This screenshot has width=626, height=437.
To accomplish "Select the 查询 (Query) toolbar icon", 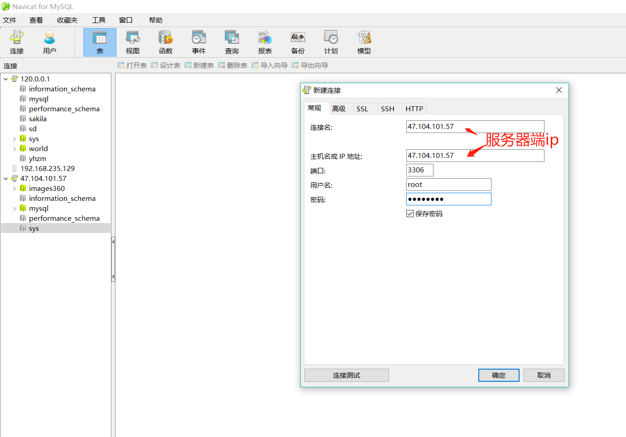I will pos(232,42).
